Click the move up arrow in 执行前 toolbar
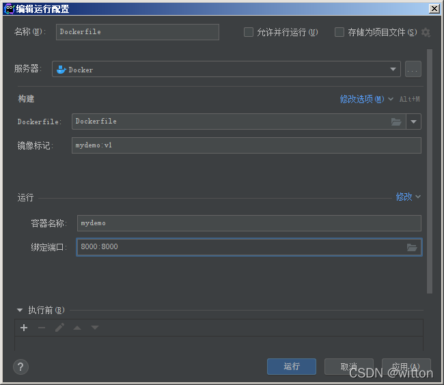The height and width of the screenshot is (385, 444). pos(77,328)
